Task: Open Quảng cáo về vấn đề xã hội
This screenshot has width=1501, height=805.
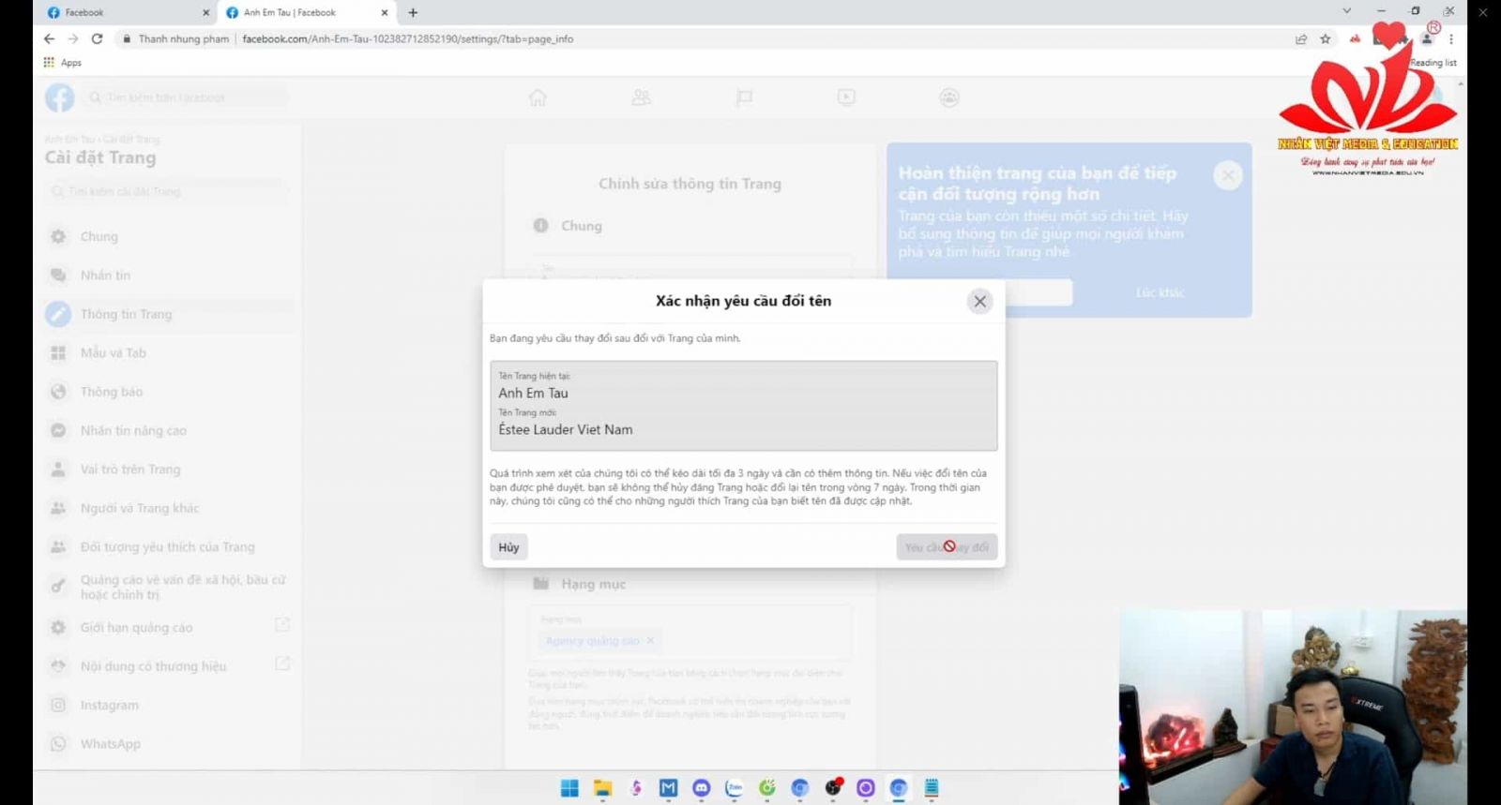Action: (169, 588)
